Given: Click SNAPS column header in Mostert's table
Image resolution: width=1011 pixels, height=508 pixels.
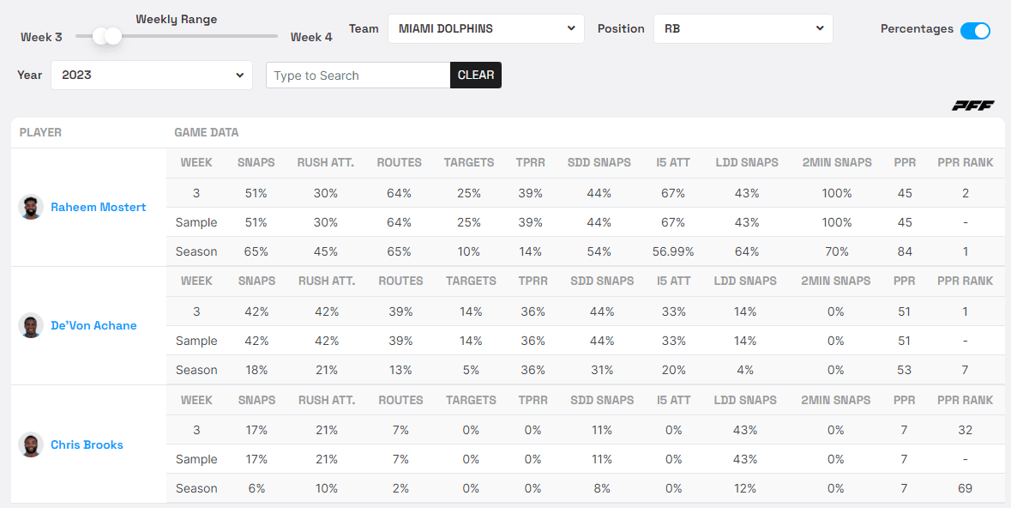Looking at the screenshot, I should 256,162.
